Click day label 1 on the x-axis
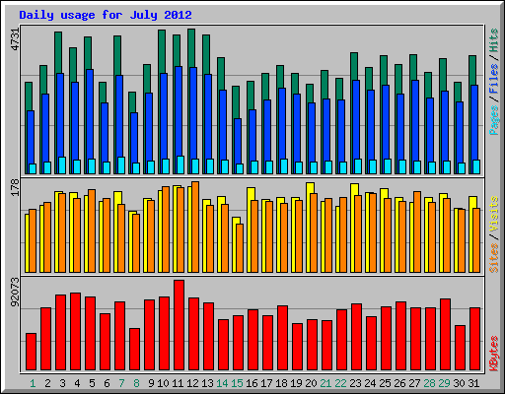 coord(33,383)
